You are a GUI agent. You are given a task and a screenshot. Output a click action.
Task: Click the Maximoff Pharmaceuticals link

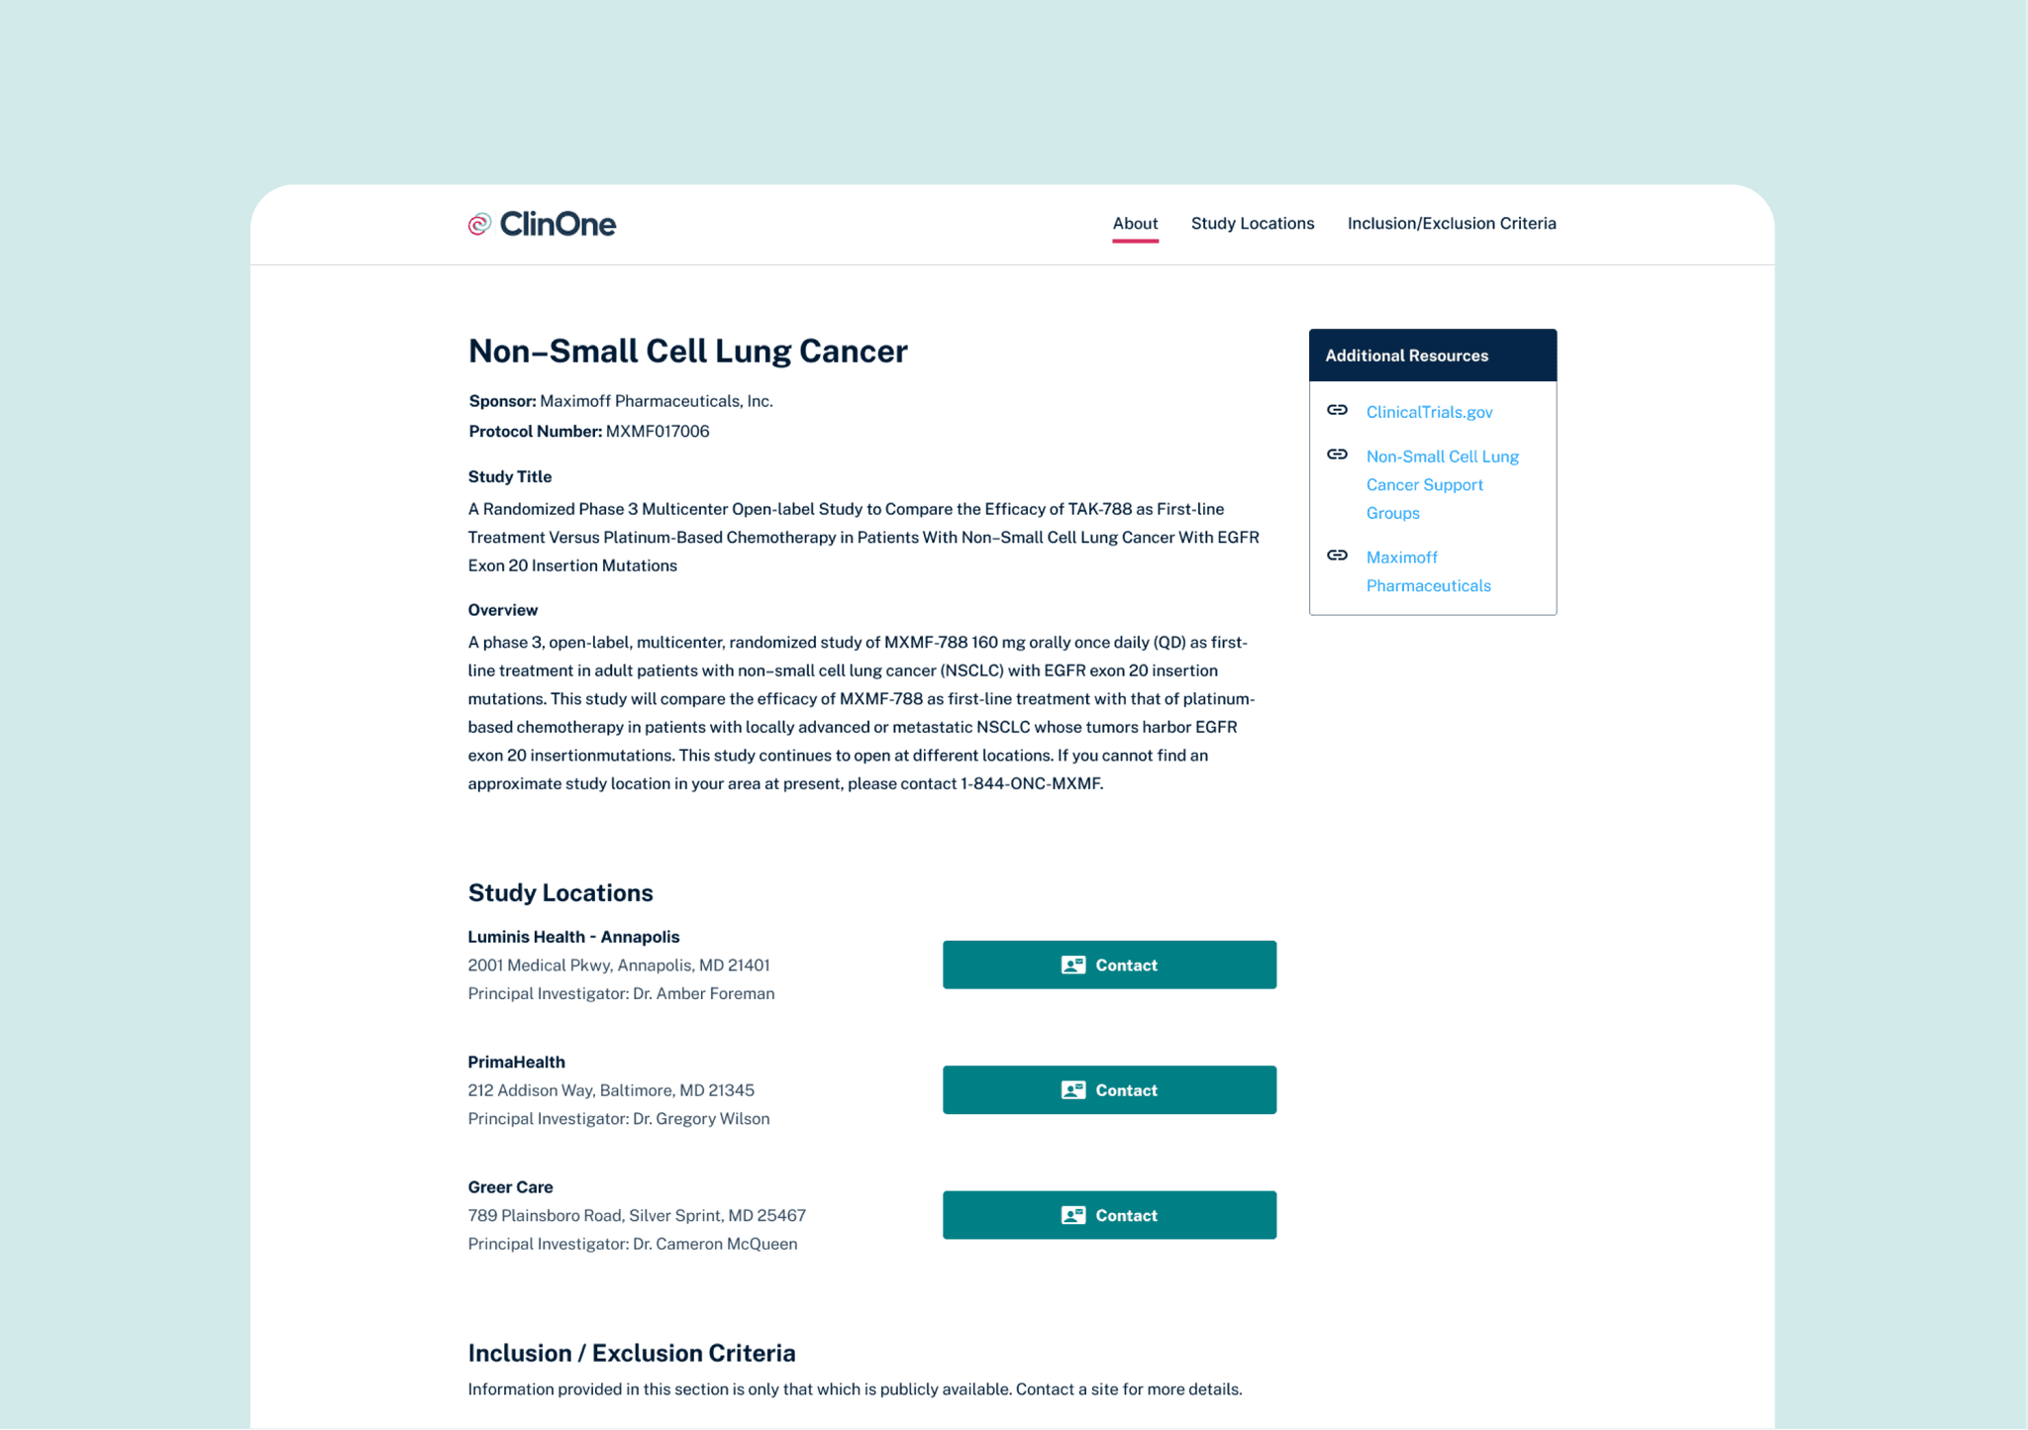[x=1428, y=571]
